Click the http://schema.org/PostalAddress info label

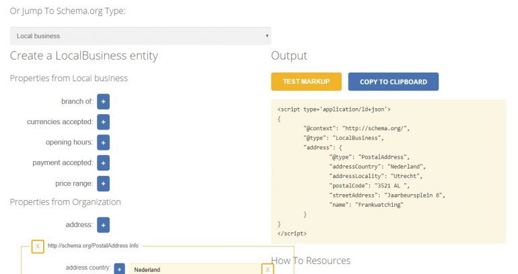93,246
